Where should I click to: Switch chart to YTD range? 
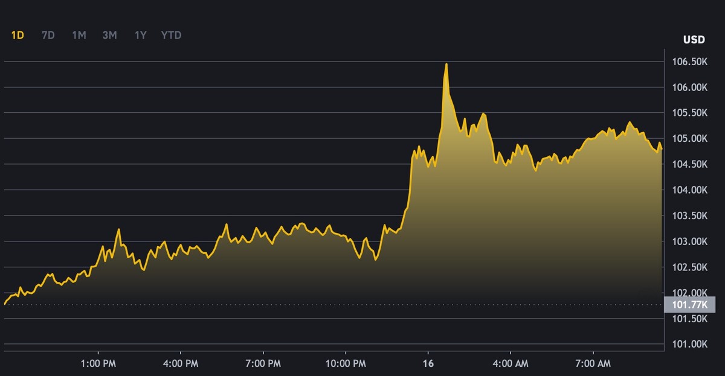pyautogui.click(x=171, y=35)
